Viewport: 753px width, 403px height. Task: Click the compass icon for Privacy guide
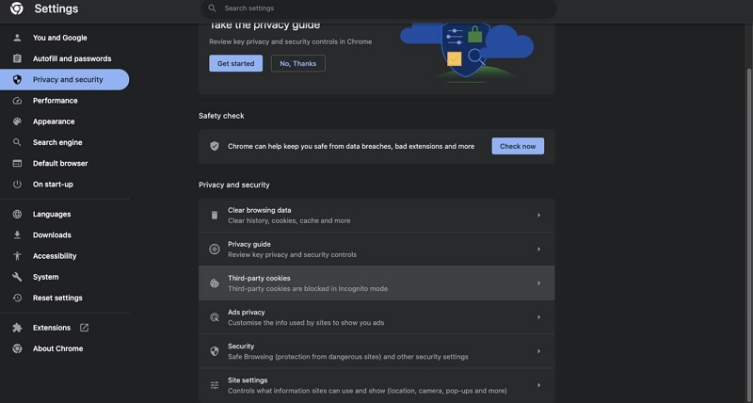point(215,250)
